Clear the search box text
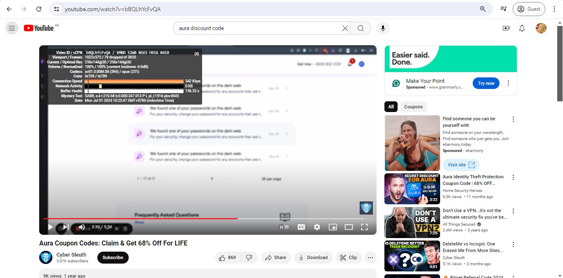 (345, 28)
